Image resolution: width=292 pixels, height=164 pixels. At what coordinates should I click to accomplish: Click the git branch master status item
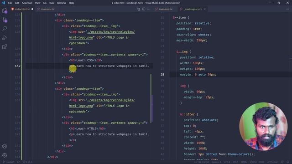[9, 162]
